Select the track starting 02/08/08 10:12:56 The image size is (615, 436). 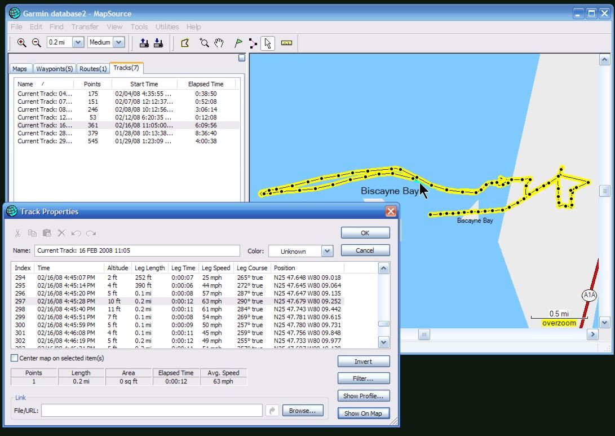click(x=126, y=109)
